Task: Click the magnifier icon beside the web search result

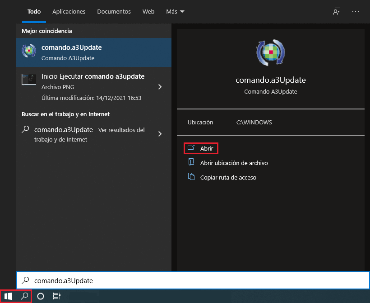Action: (x=25, y=129)
